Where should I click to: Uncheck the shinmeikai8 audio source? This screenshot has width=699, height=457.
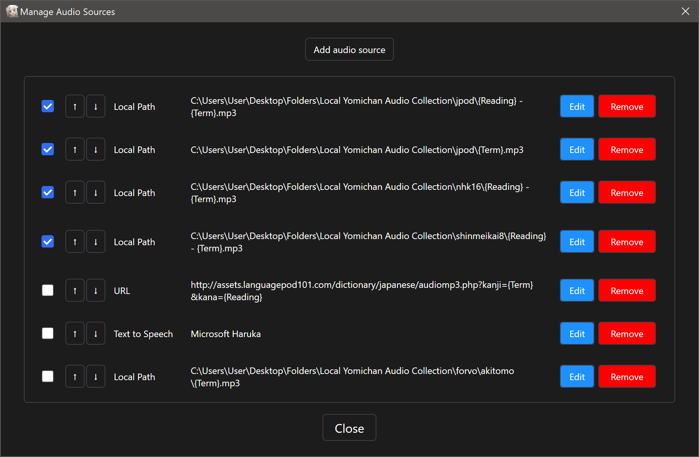click(x=48, y=241)
